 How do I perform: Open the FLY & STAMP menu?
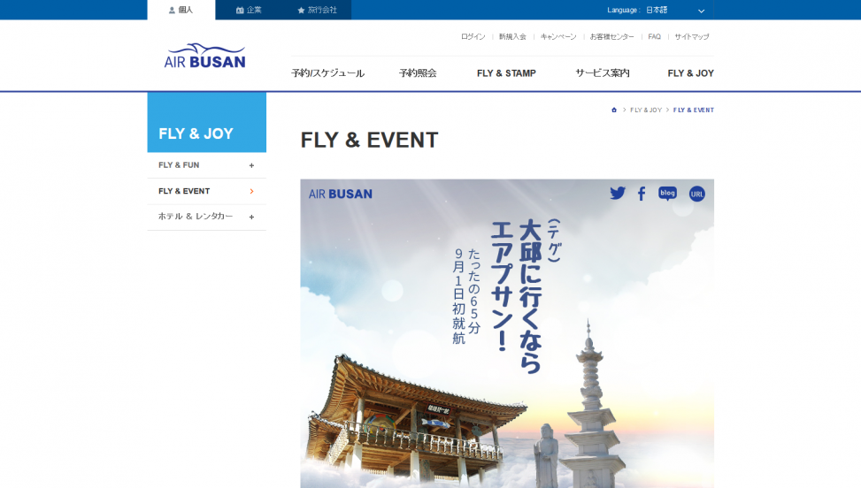(x=506, y=72)
